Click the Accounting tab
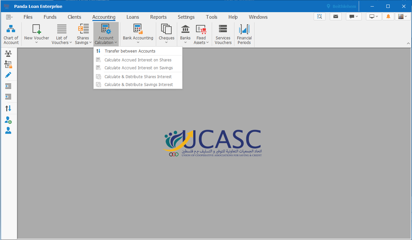Screen dimensions: 412x240 point(104,17)
